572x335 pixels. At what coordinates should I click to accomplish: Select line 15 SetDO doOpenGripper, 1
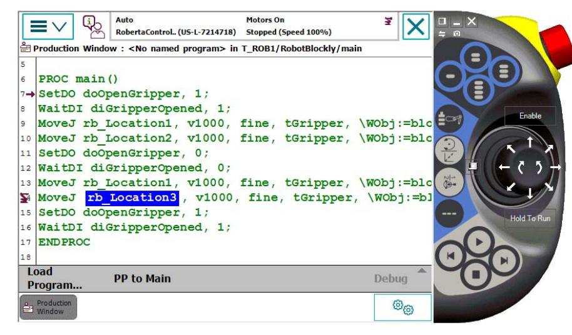[x=124, y=212]
